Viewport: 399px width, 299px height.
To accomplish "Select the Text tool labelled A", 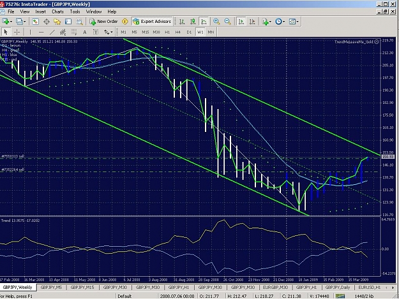I will pos(85,32).
